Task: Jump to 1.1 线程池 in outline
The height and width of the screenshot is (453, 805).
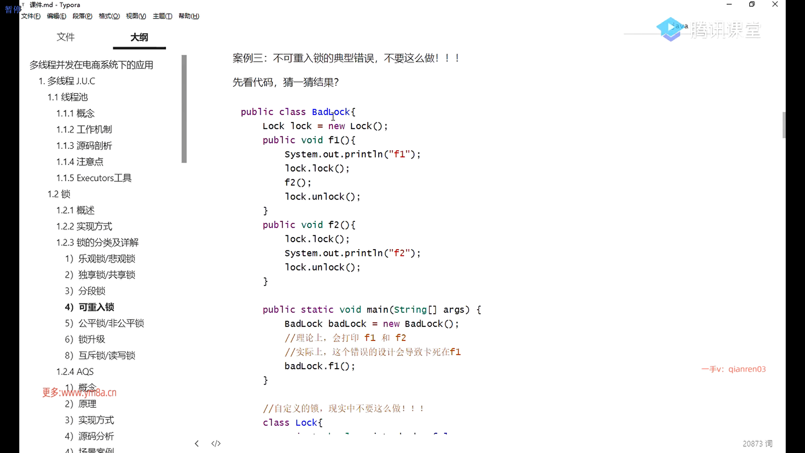Action: [x=68, y=97]
